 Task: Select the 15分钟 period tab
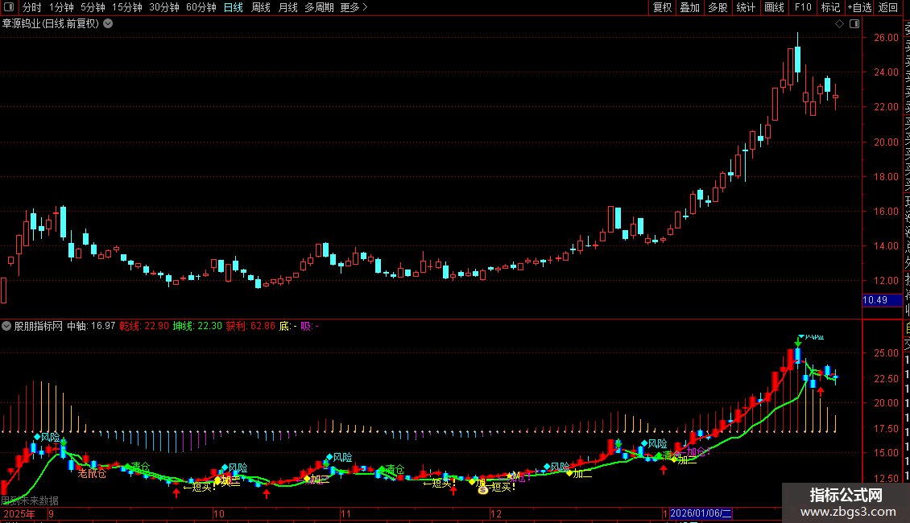point(126,7)
